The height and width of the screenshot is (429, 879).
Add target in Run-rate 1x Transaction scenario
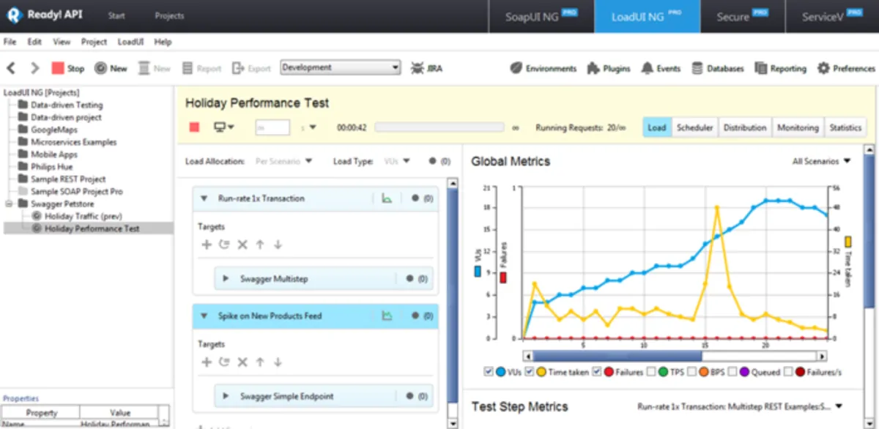[x=207, y=245]
